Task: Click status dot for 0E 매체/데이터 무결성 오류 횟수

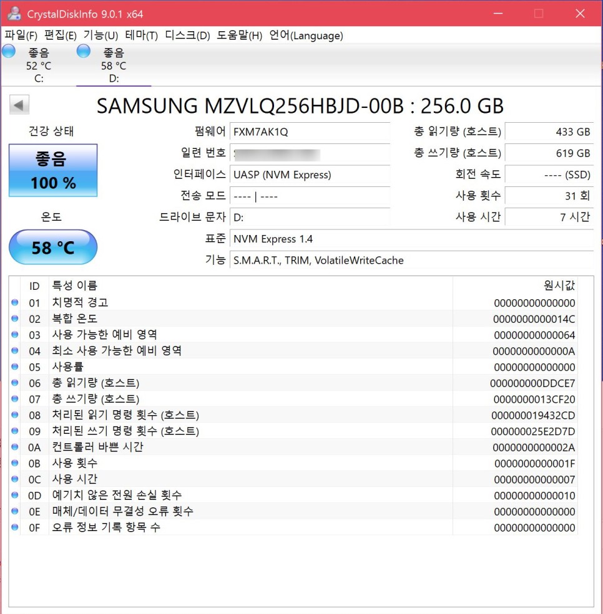Action: (15, 511)
